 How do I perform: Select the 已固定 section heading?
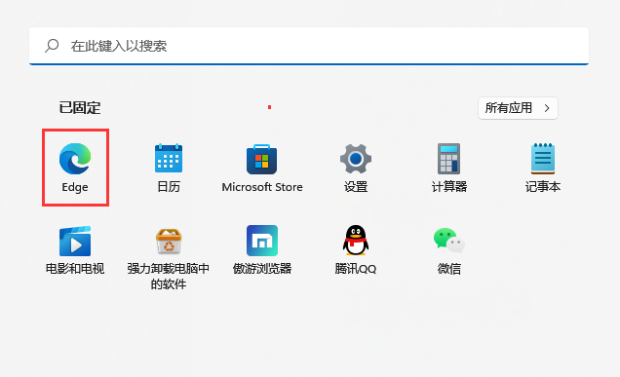80,107
